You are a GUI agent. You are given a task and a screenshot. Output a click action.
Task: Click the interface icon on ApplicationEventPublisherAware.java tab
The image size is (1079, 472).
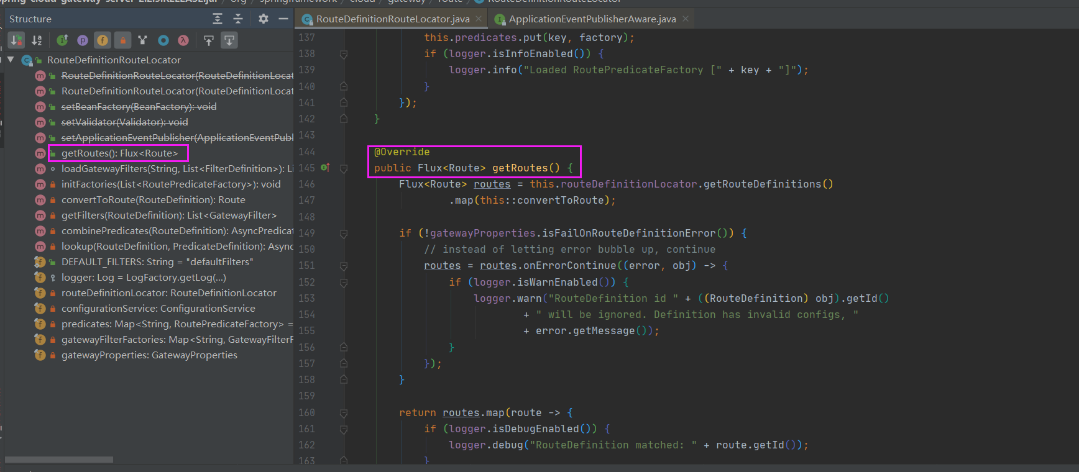(x=500, y=19)
